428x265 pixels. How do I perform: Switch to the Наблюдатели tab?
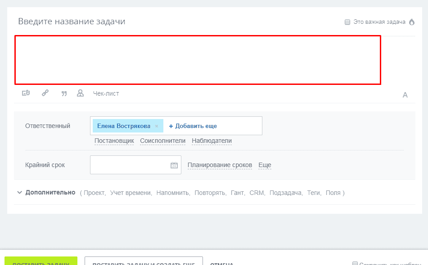pyautogui.click(x=212, y=141)
